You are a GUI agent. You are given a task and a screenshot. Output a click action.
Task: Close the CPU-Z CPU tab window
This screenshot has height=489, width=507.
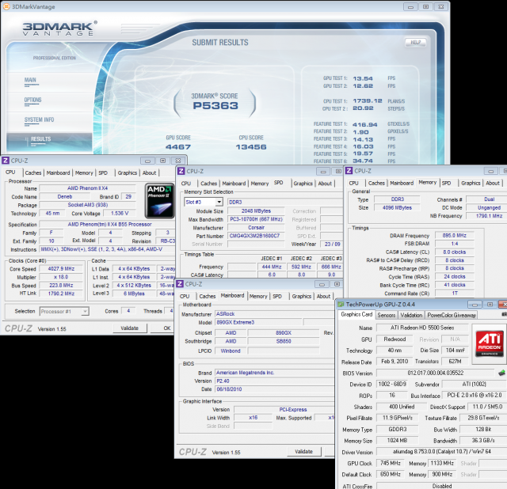(x=178, y=161)
